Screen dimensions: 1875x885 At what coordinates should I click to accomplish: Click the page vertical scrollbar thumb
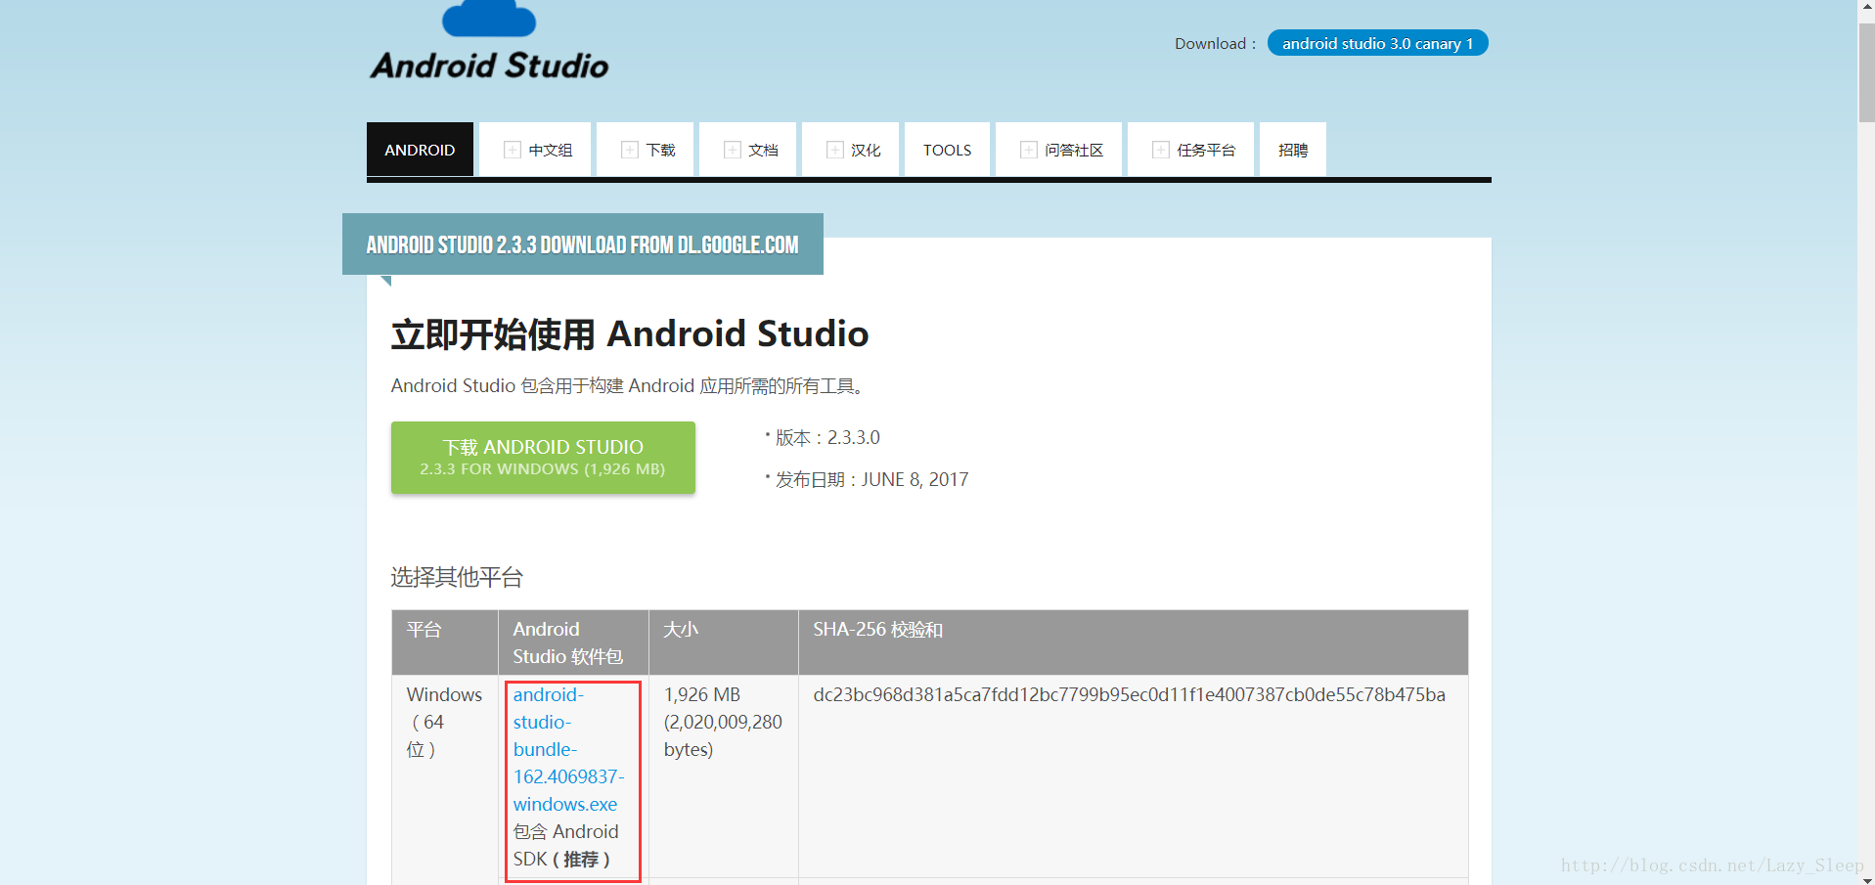coord(1866,73)
